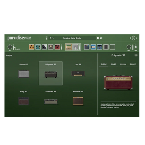The height and width of the screenshot is (145, 145).
Task: Open the settings gear icon
Action: (98, 38)
